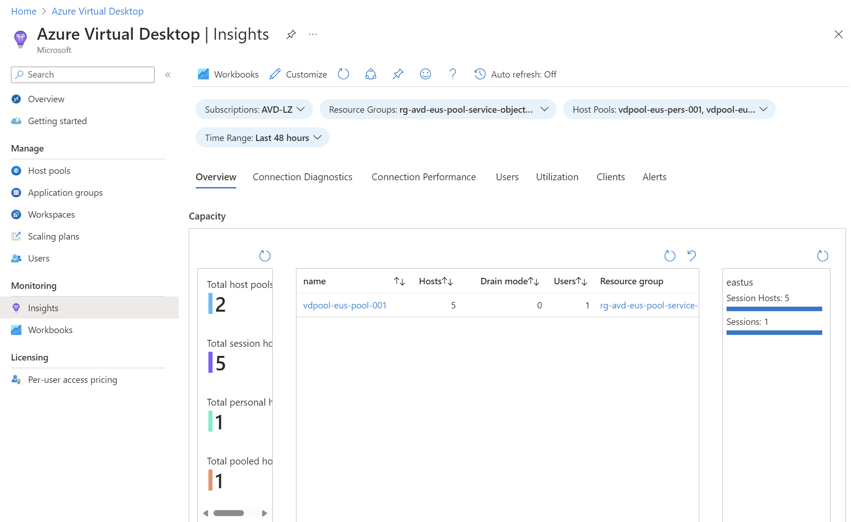Click the eastus region label
This screenshot has width=851, height=522.
coord(740,282)
